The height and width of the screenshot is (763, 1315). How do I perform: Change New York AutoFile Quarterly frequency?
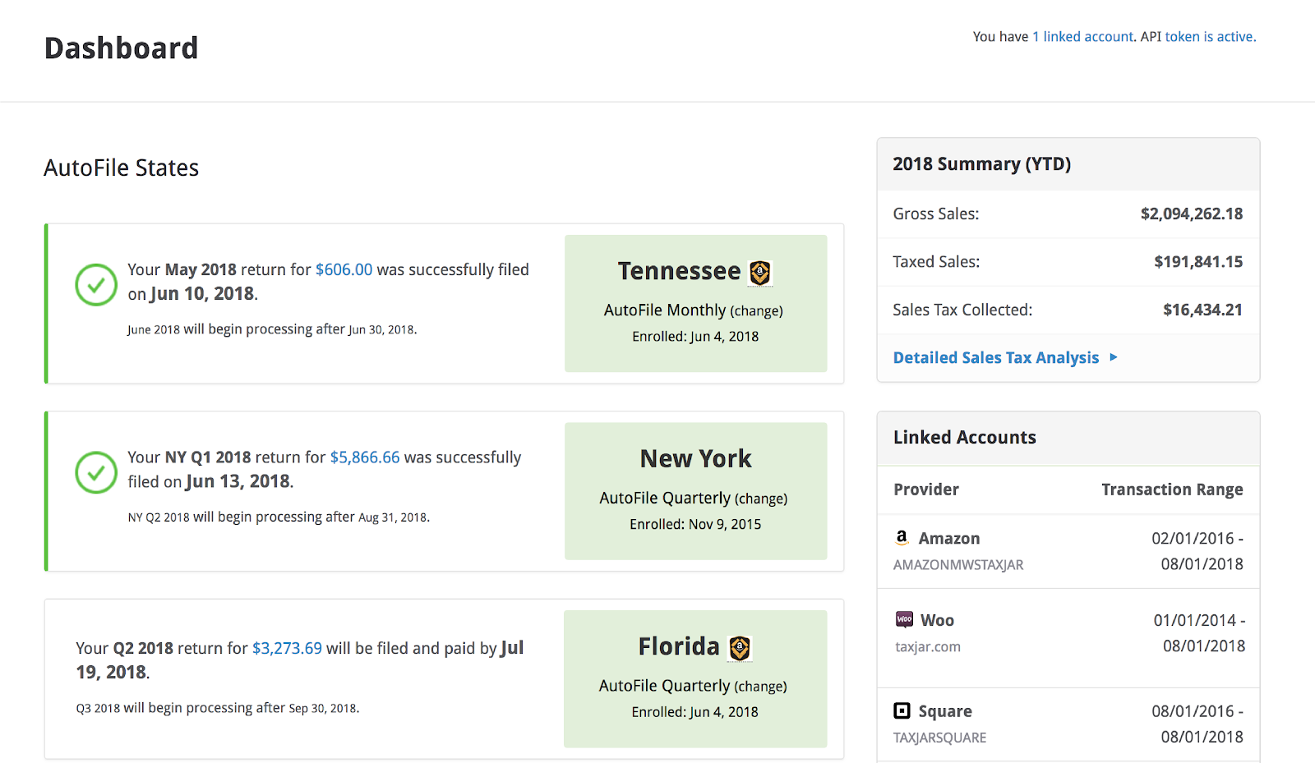coord(760,499)
